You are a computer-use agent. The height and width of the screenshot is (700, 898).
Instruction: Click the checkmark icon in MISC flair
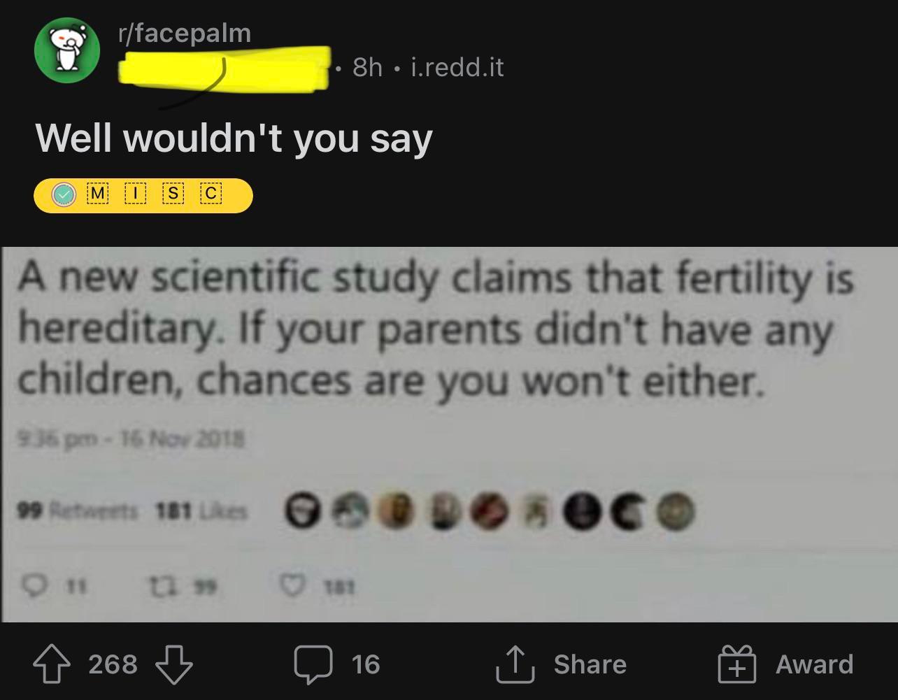click(65, 195)
